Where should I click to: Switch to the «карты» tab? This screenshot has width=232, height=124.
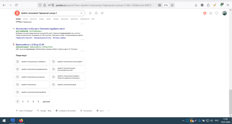pyautogui.click(x=48, y=19)
